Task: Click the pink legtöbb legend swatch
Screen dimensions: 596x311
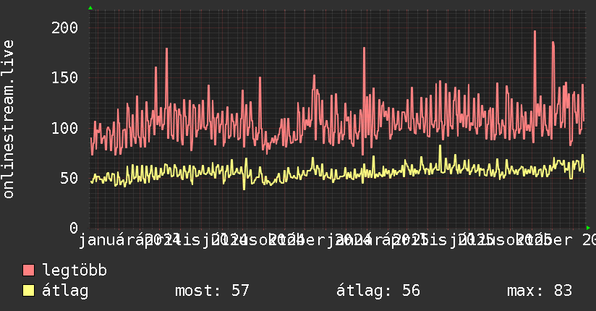Action: click(x=28, y=270)
